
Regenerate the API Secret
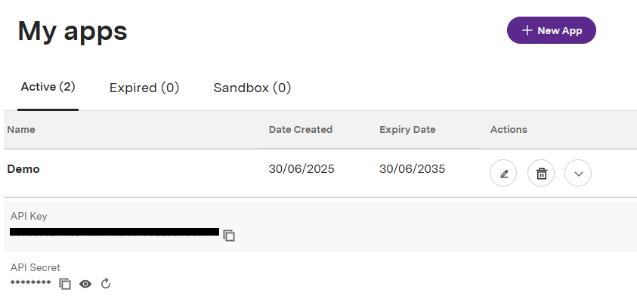coord(106,283)
